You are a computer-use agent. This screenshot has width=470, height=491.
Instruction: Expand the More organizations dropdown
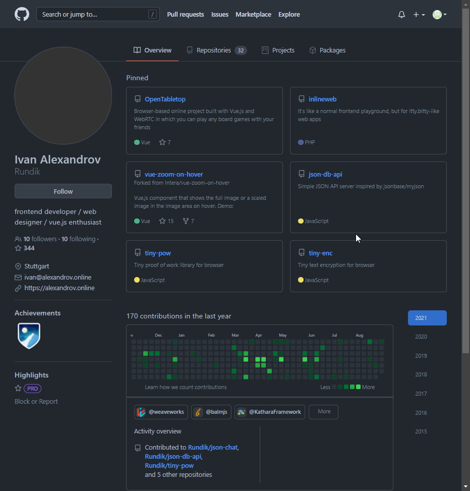(324, 412)
